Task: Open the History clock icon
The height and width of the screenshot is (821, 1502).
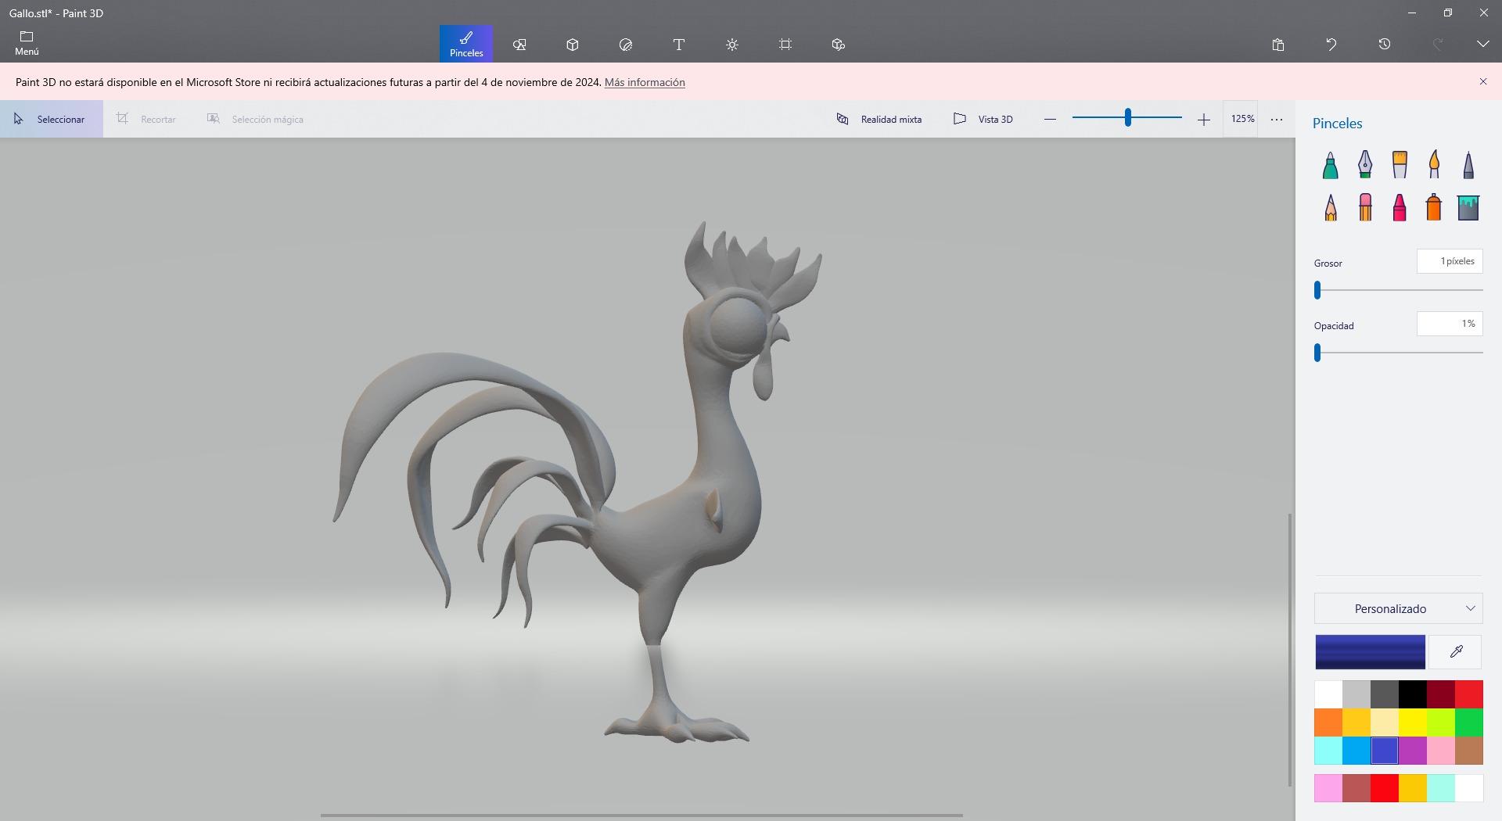Action: [x=1385, y=45]
